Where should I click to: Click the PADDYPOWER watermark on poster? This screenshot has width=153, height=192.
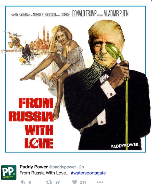[125, 146]
